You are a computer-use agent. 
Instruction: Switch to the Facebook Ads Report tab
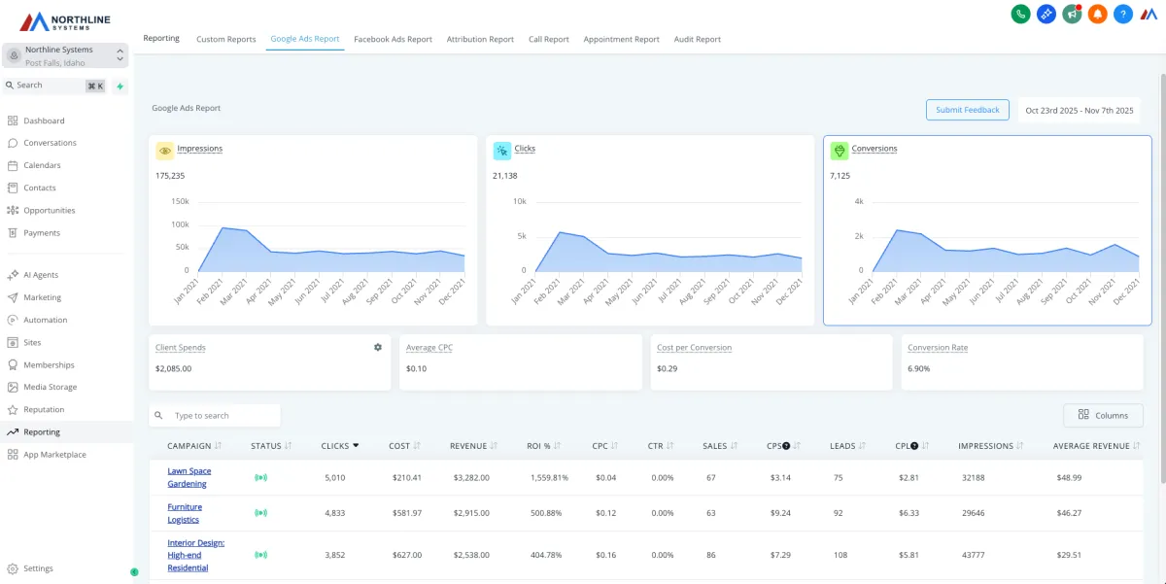393,40
